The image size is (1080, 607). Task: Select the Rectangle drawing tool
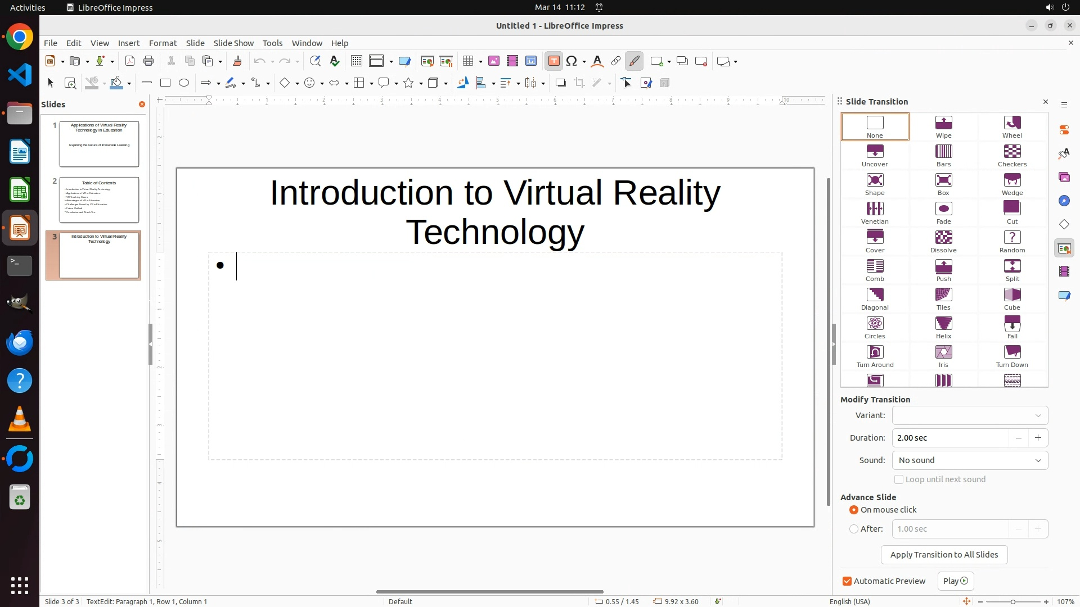coord(165,83)
